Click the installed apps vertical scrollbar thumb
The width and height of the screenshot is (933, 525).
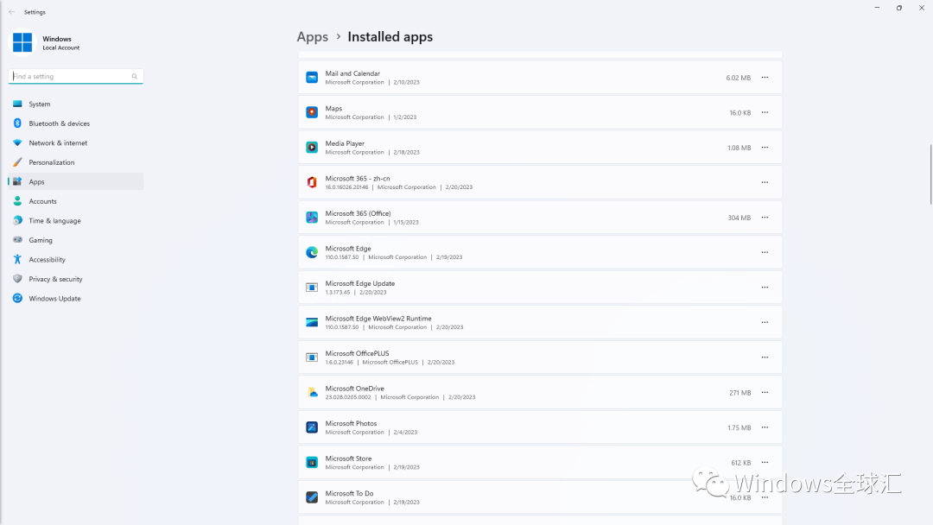930,174
